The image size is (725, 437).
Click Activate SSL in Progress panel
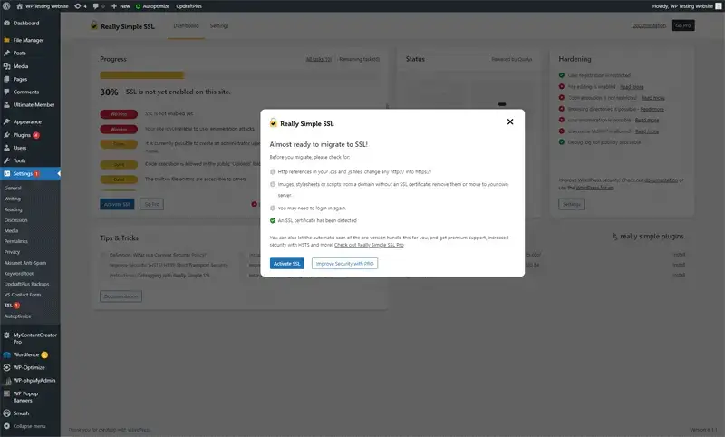(117, 204)
